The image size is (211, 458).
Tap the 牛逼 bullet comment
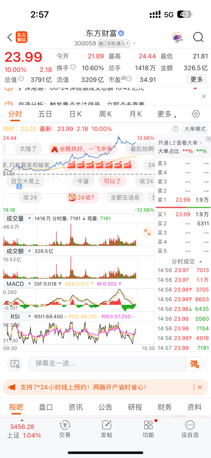(x=83, y=181)
